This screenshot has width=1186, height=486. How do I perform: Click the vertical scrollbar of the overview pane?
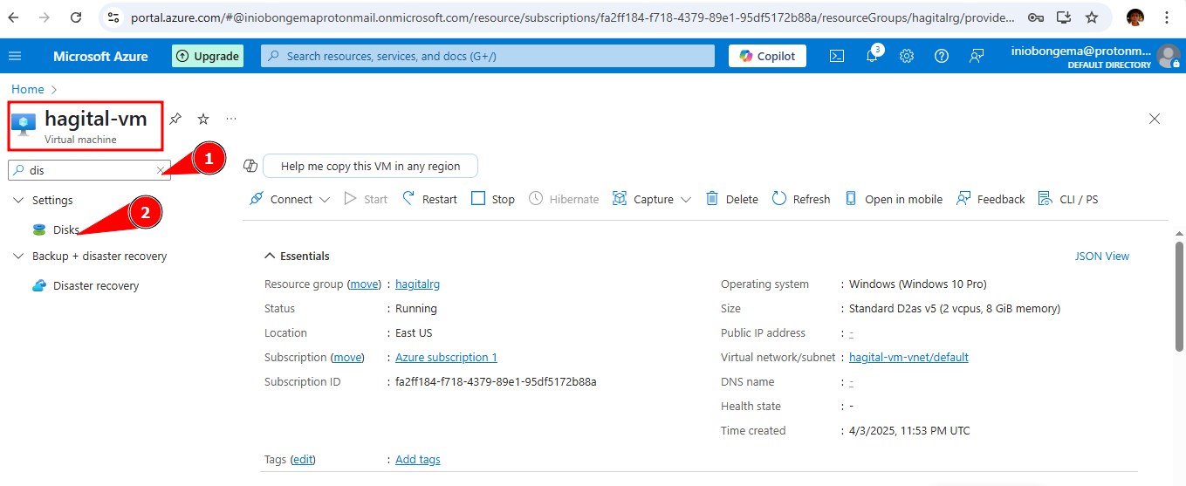pyautogui.click(x=1179, y=297)
